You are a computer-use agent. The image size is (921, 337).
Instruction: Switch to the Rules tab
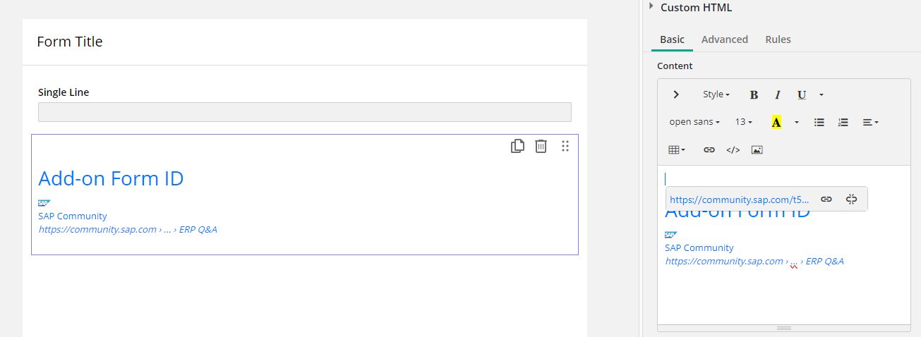pyautogui.click(x=778, y=39)
